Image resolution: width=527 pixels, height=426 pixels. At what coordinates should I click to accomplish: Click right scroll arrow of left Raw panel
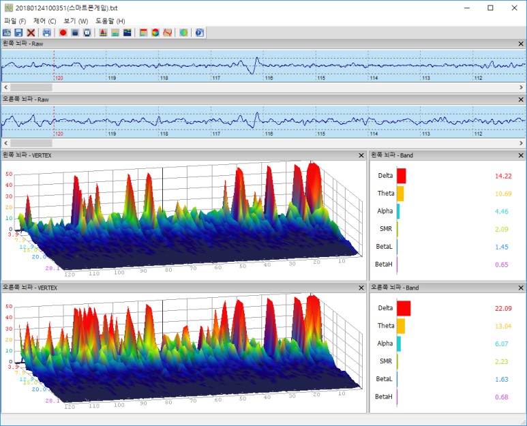coord(522,87)
